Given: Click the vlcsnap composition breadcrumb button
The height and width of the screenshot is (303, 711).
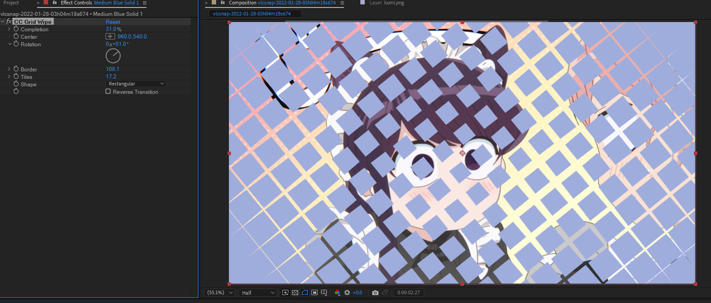Looking at the screenshot, I should tap(255, 14).
